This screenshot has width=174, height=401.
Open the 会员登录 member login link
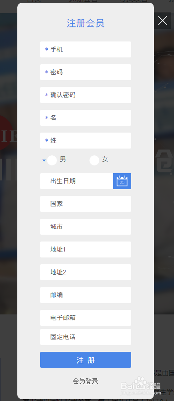click(x=85, y=381)
